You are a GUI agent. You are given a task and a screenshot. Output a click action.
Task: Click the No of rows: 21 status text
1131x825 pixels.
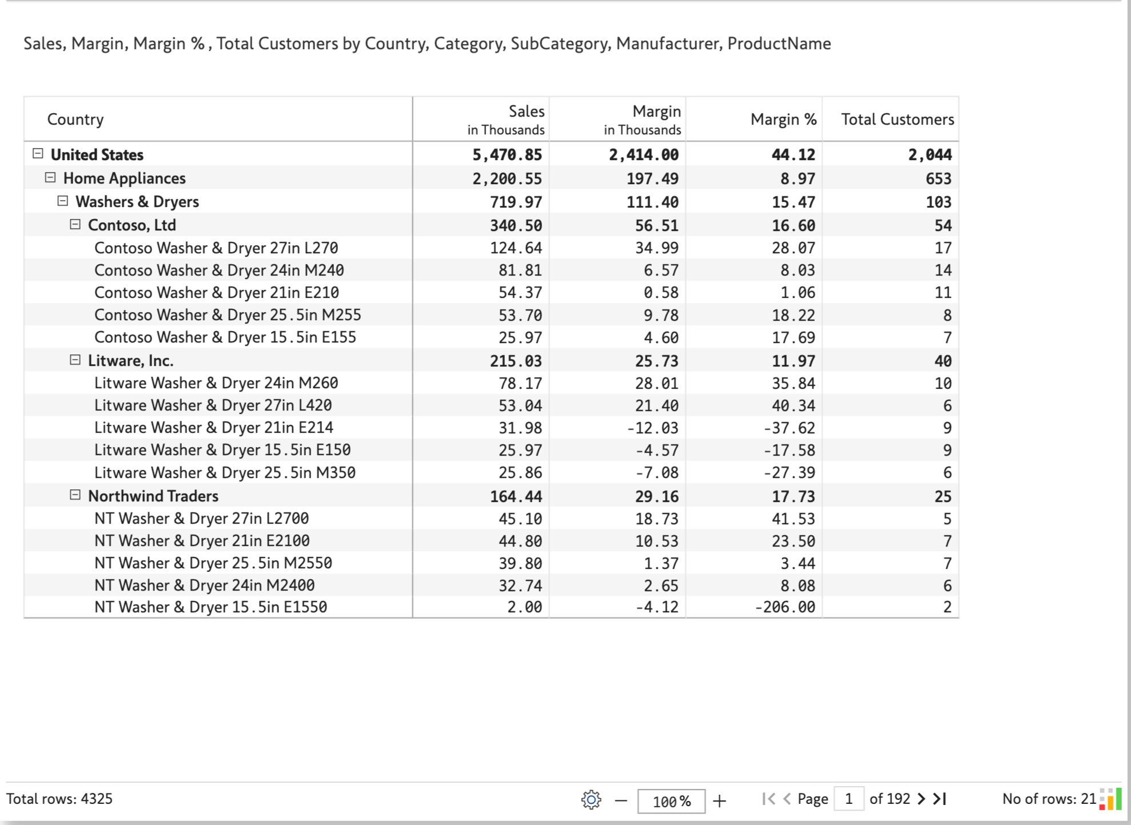point(1049,799)
